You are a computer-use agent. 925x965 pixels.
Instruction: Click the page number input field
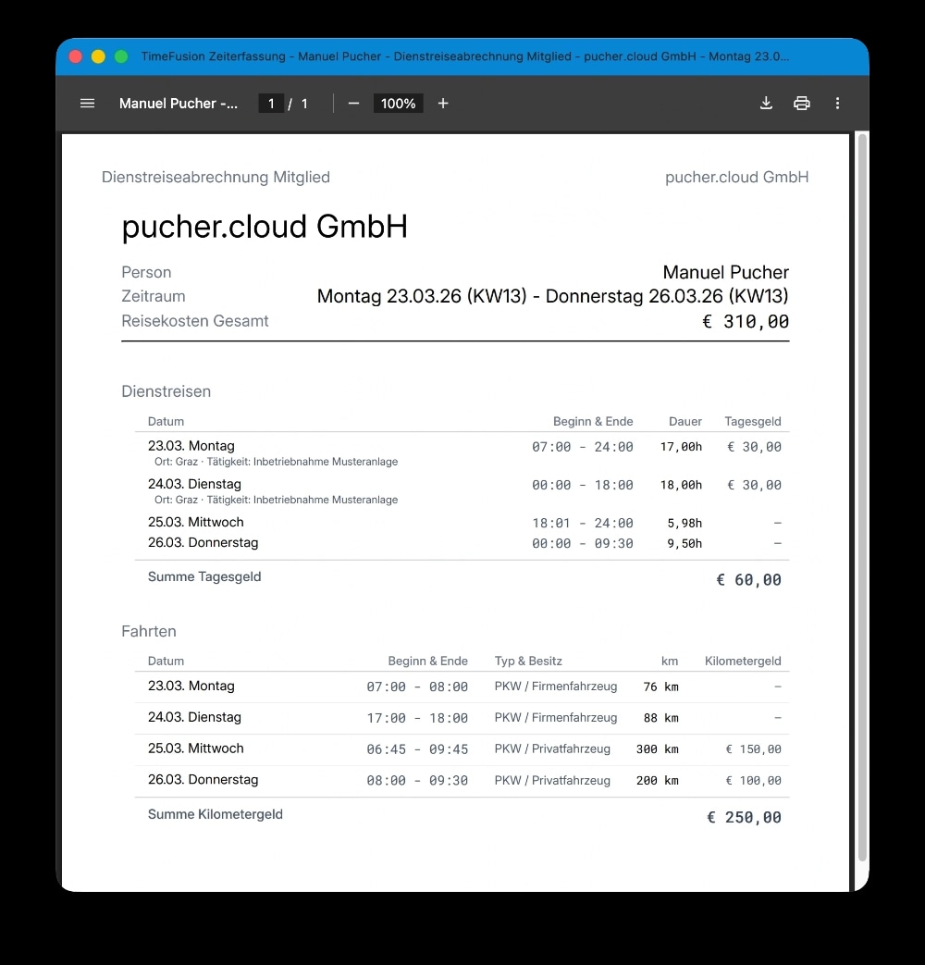coord(271,104)
